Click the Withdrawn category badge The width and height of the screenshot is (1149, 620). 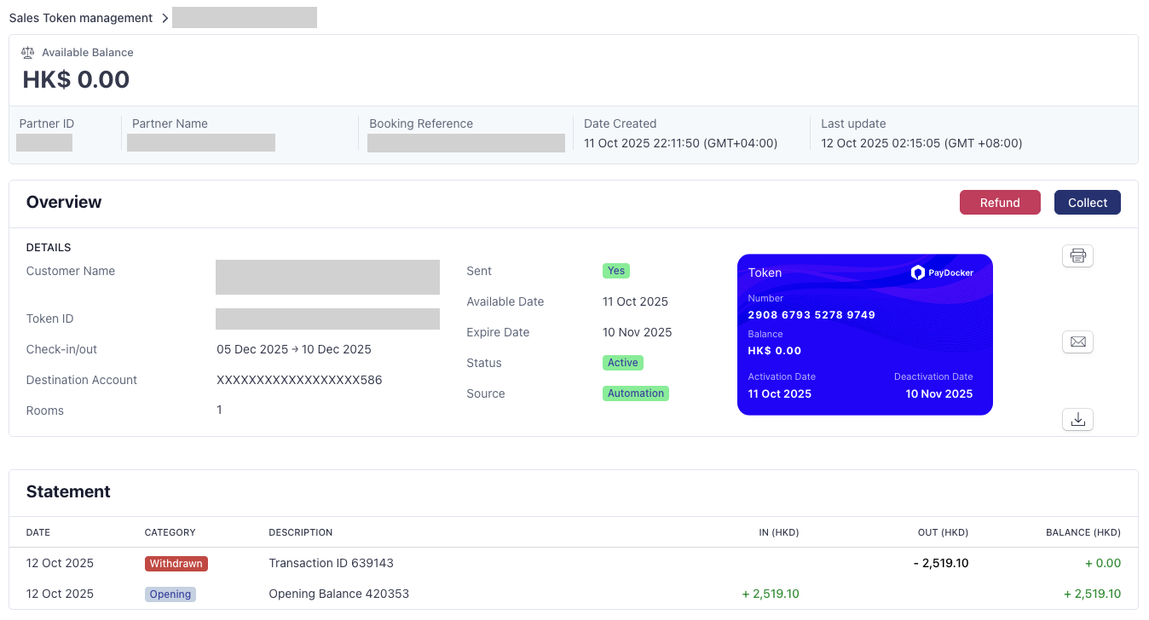[176, 563]
